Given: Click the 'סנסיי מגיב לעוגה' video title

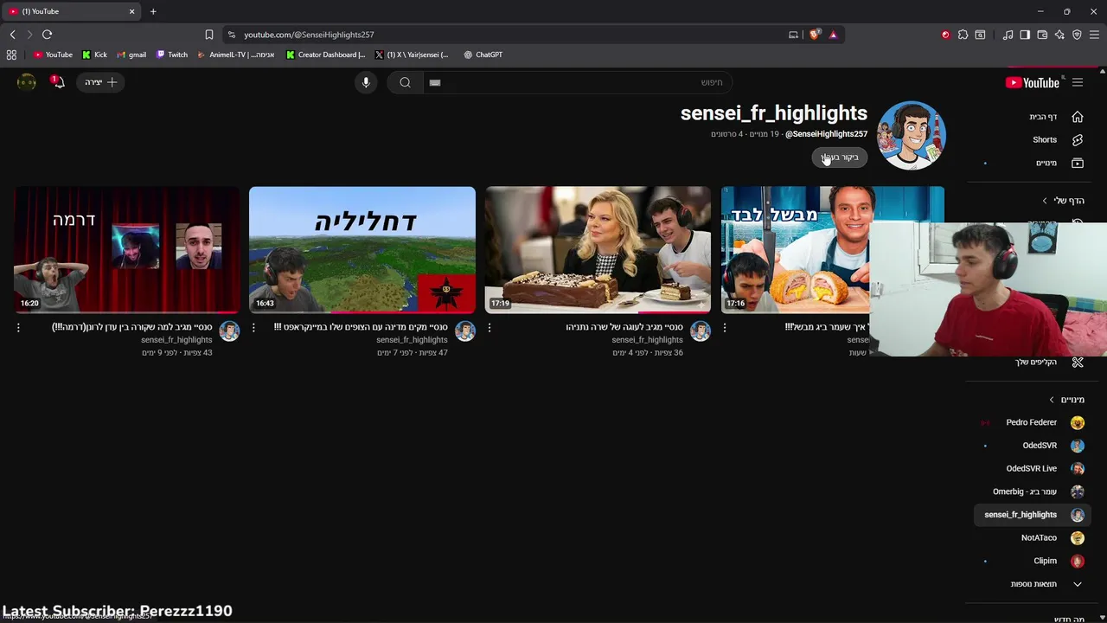Looking at the screenshot, I should coord(624,327).
